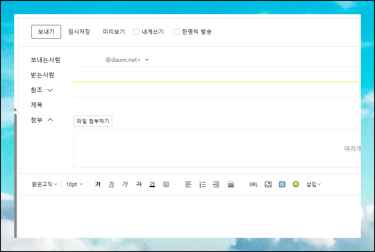375x252 pixels.
Task: Open text background color tool
Action: 166,184
